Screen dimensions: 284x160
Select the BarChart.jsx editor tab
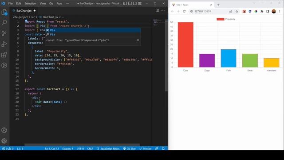click(24, 11)
